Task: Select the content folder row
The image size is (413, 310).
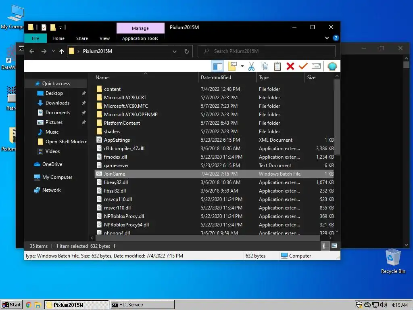Action: click(214, 89)
